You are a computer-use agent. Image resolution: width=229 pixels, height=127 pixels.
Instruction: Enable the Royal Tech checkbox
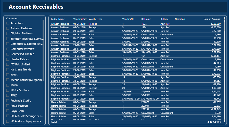(x=8, y=111)
